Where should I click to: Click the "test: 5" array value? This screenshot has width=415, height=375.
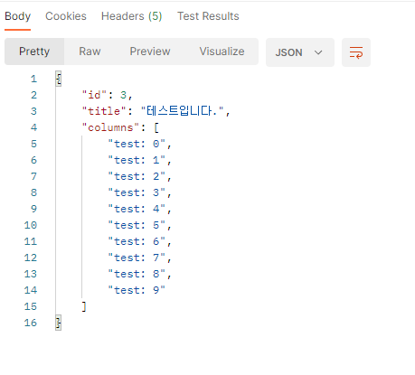(137, 225)
